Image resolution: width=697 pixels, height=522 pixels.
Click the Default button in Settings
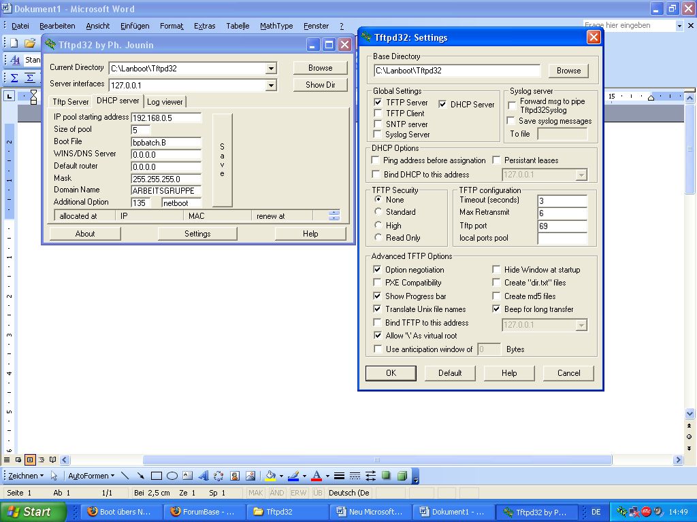coord(450,373)
